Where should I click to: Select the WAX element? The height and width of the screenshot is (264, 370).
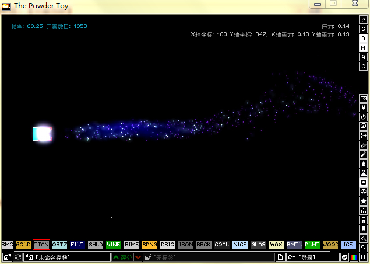276,245
